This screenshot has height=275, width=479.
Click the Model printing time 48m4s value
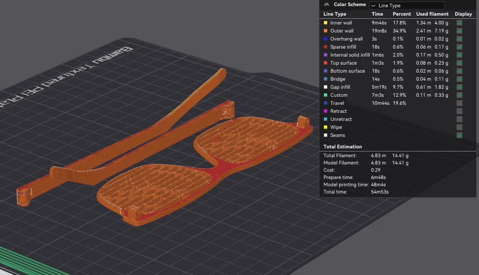pyautogui.click(x=378, y=184)
